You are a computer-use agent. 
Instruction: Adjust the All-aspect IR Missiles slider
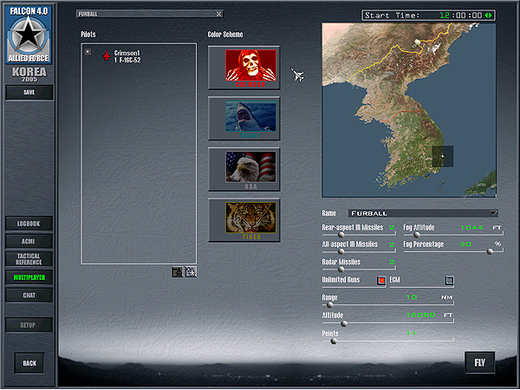tap(341, 251)
